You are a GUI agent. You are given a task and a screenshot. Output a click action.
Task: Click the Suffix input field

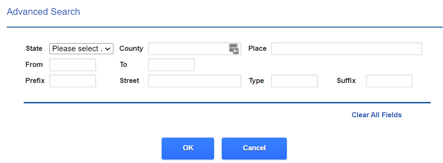389,81
